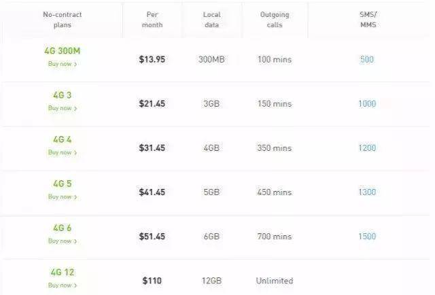Click Buy now under 4G 300M plan
This screenshot has width=435, height=295.
pos(62,64)
